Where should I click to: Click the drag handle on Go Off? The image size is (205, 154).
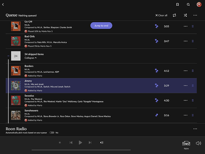[x=193, y=26]
